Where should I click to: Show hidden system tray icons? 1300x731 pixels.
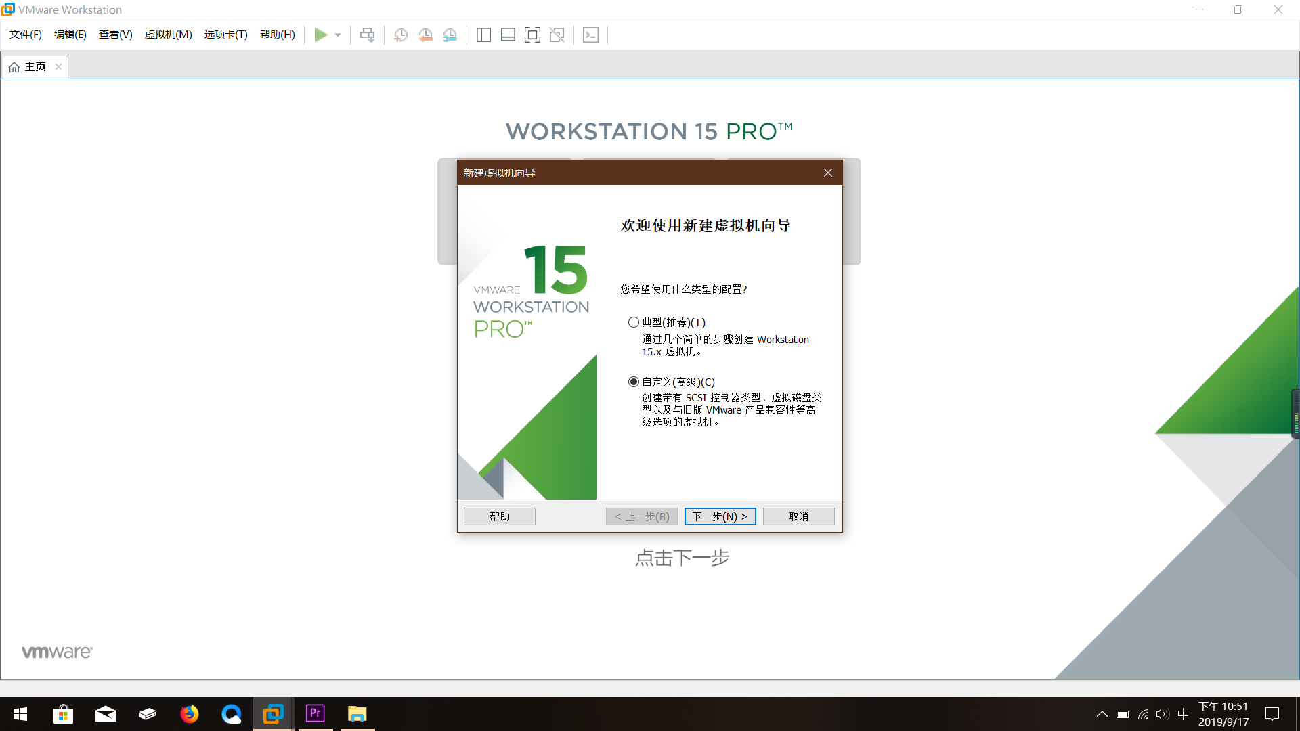[x=1102, y=714]
